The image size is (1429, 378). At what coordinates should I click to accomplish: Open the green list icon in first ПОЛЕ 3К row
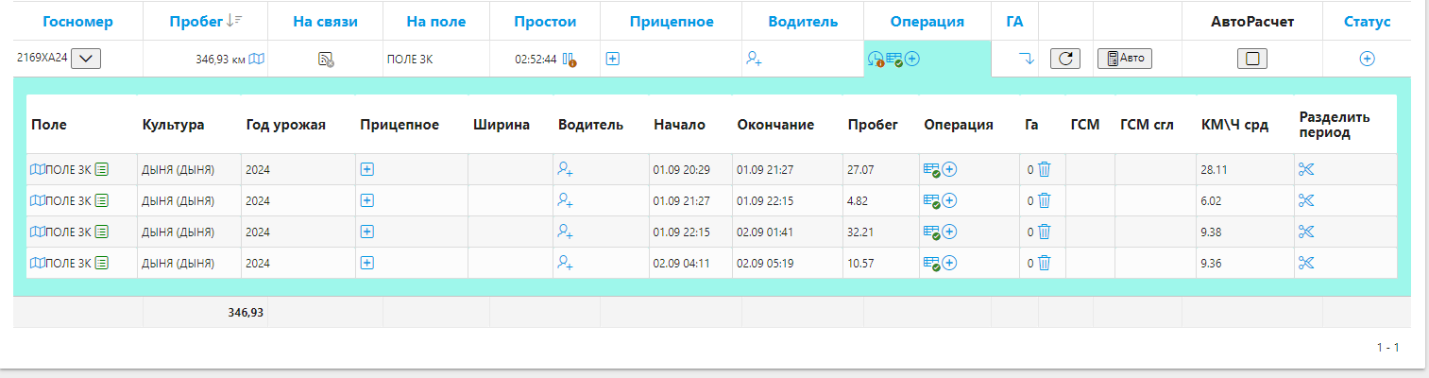click(101, 169)
